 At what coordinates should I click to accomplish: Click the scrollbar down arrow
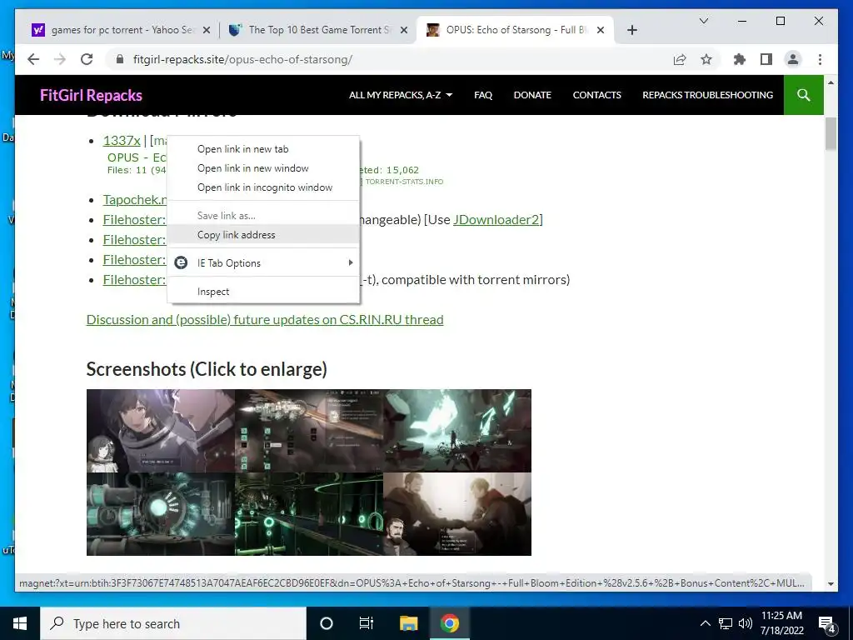[x=831, y=584]
